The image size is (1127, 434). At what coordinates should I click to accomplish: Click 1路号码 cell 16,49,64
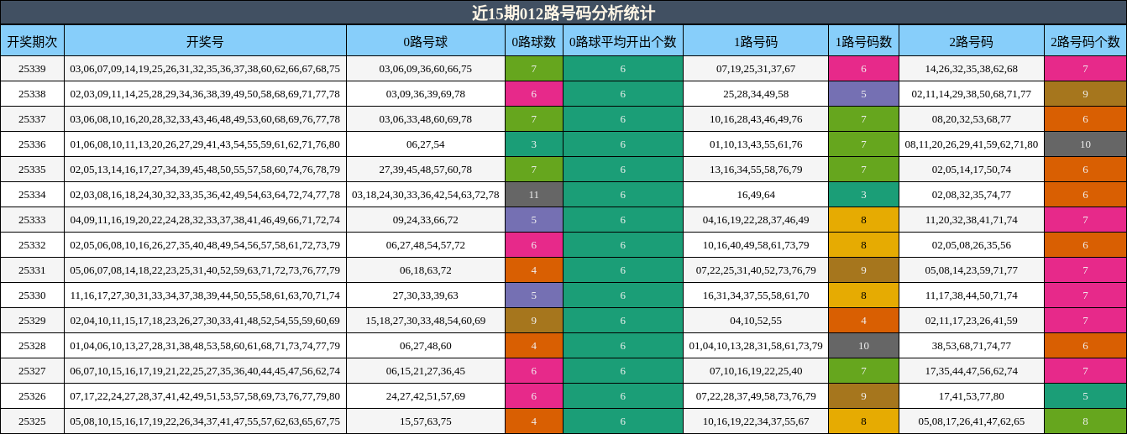[756, 195]
